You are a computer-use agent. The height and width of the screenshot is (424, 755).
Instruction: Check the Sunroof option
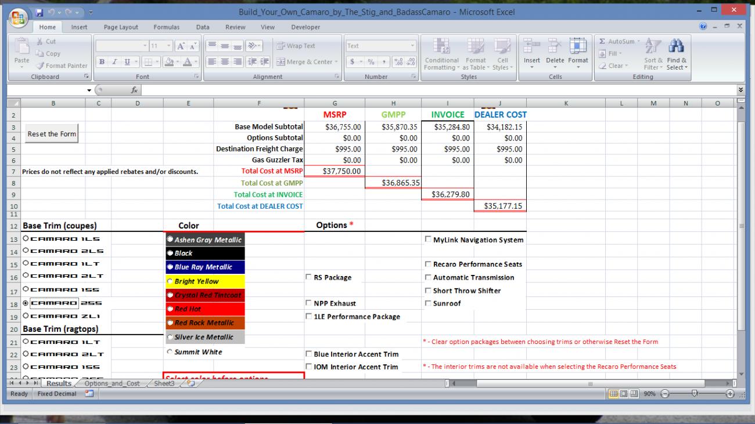[x=428, y=303]
